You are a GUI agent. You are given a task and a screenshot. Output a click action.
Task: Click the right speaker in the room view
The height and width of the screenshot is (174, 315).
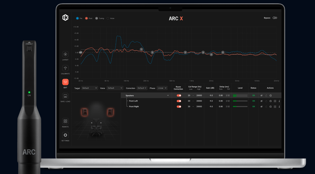pos(110,112)
